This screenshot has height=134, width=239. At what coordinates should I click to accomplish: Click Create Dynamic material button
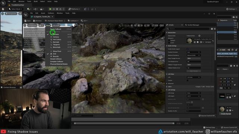tap(226, 114)
